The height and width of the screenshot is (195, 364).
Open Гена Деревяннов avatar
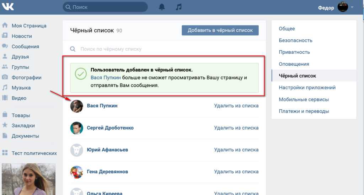click(x=77, y=172)
